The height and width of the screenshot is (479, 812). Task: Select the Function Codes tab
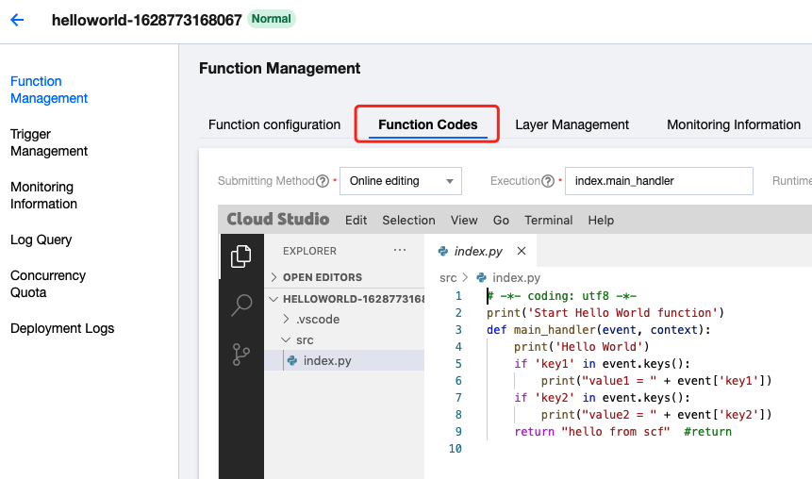(x=428, y=124)
